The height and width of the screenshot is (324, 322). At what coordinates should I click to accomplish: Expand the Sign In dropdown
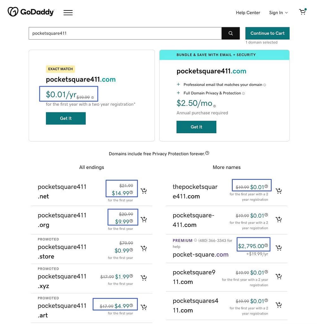click(x=278, y=13)
